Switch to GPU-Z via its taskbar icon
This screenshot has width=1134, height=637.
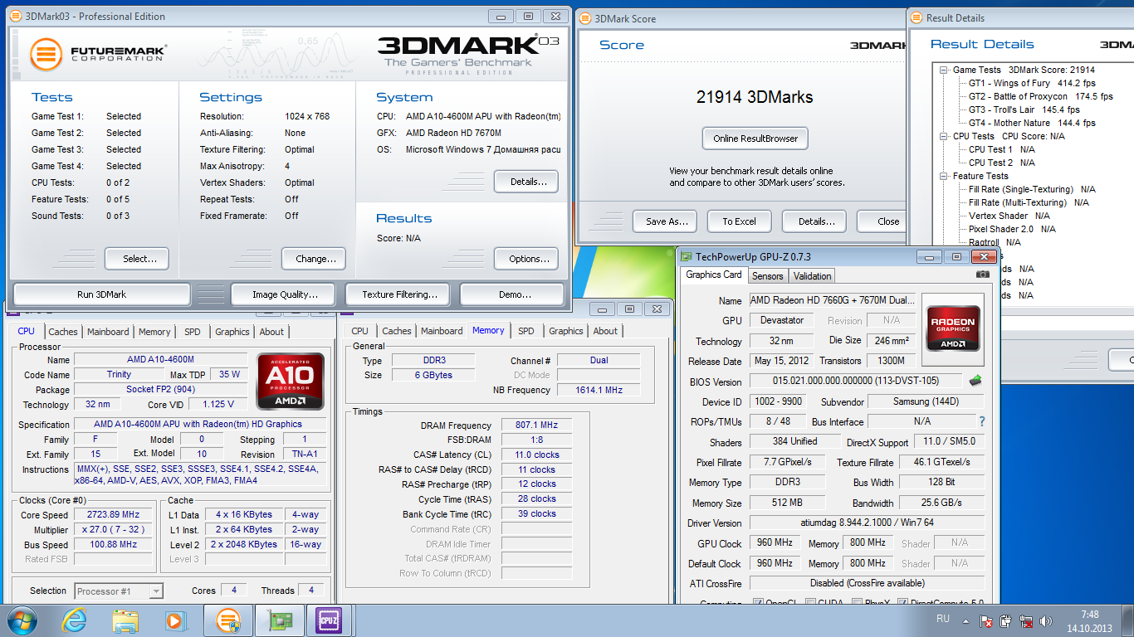pyautogui.click(x=280, y=620)
